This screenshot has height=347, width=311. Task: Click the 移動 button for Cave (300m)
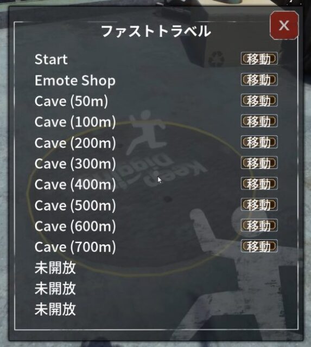[259, 163]
